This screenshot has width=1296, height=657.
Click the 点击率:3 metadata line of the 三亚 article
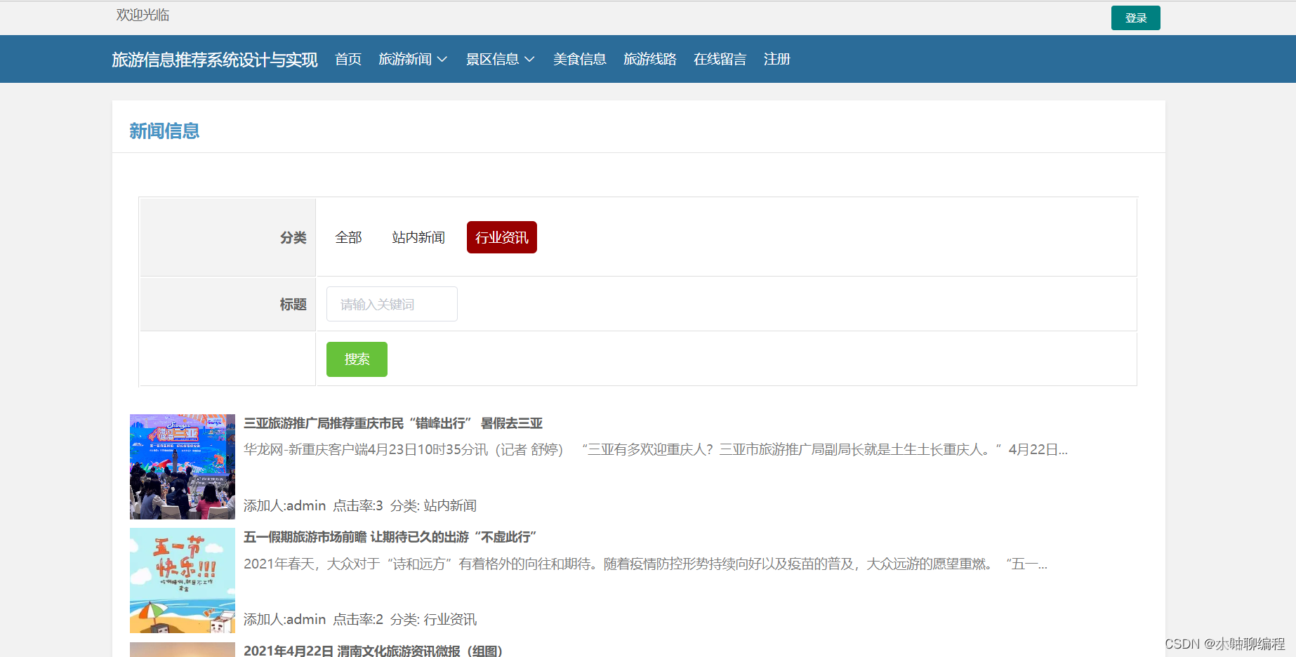[x=360, y=505]
